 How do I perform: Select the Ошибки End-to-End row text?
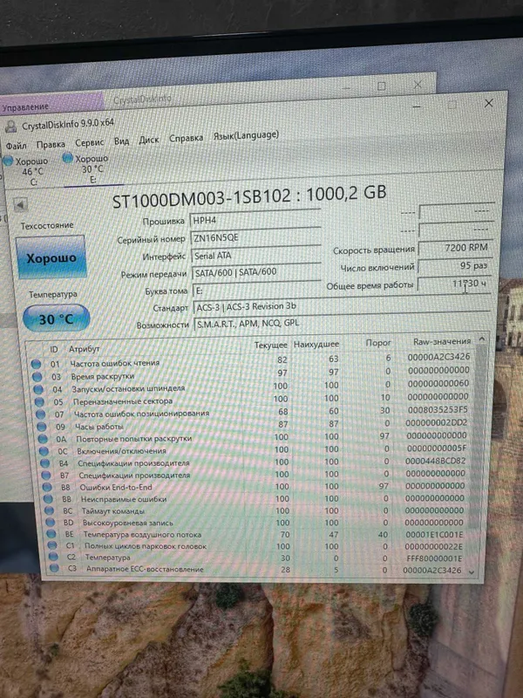[116, 488]
